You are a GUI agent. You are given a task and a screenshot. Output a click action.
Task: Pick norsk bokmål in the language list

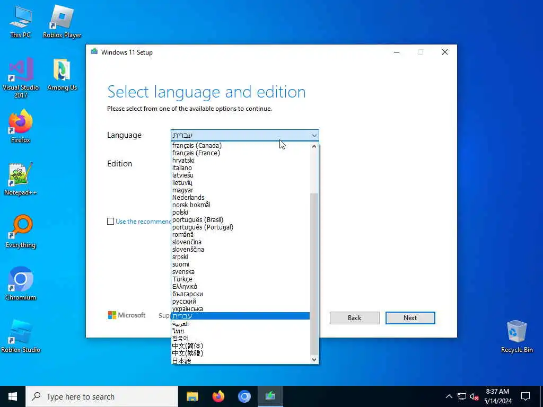click(240, 205)
